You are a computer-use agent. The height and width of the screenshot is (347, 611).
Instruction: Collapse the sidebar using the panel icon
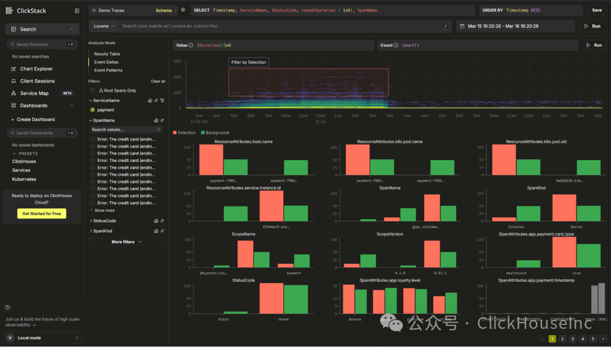77,11
